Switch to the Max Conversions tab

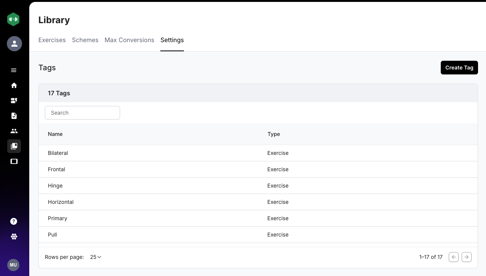129,40
